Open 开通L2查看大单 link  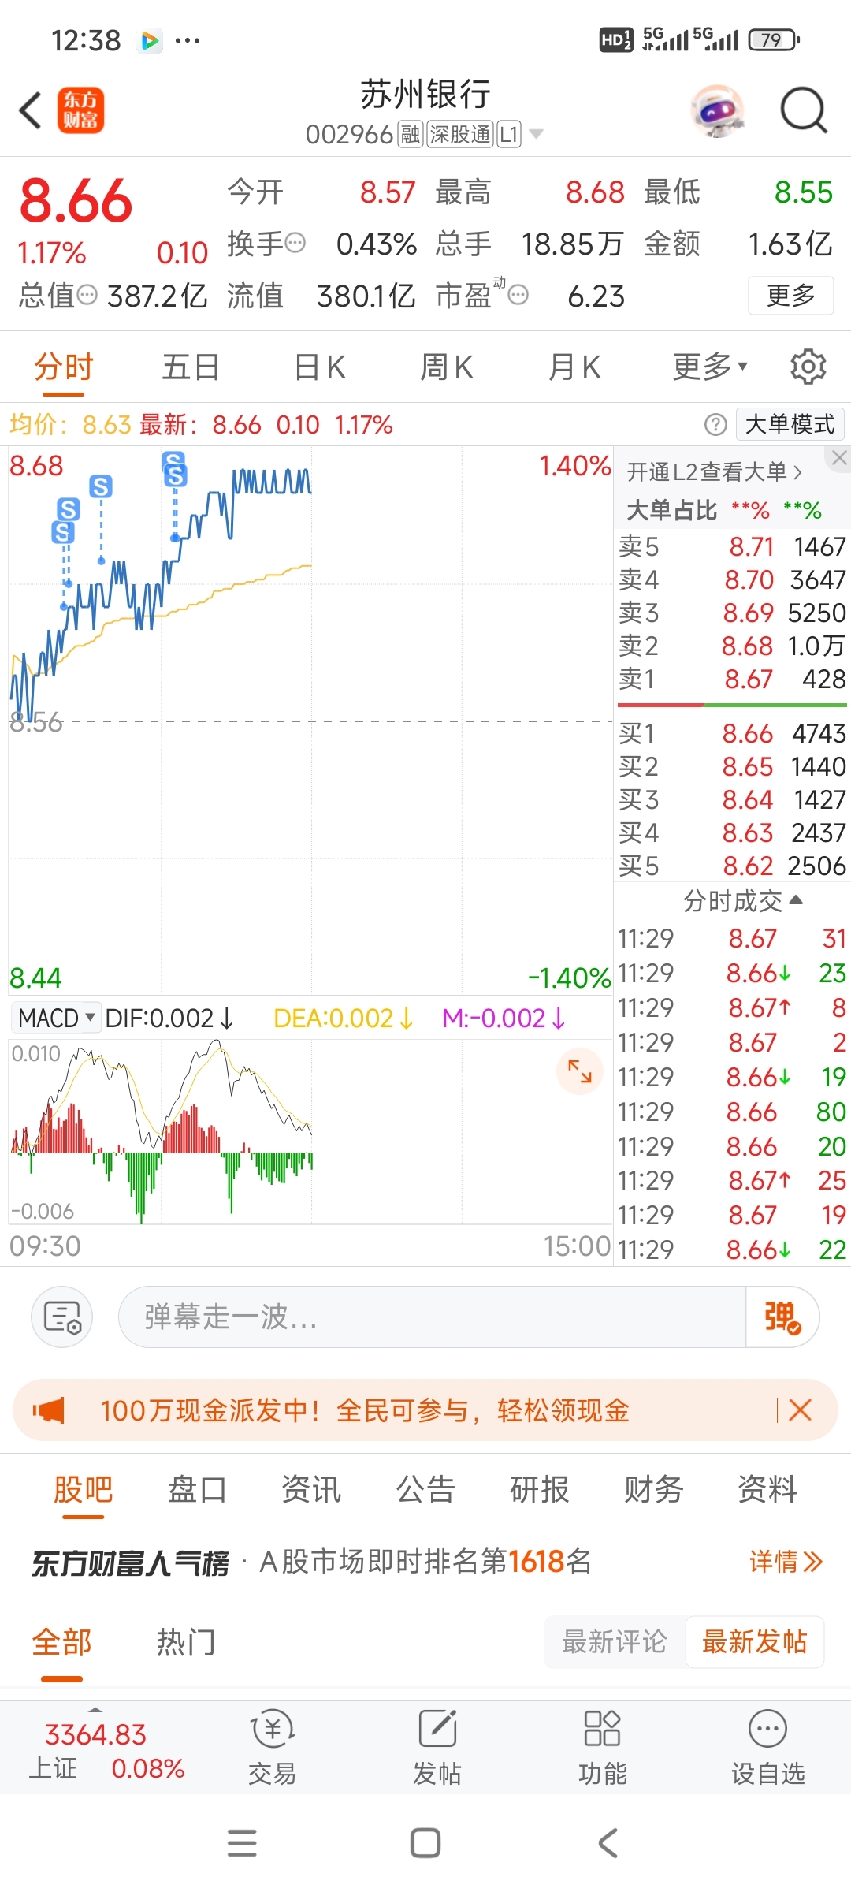click(715, 472)
